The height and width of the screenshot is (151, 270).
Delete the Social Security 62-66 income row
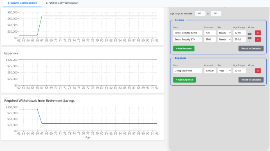pyautogui.click(x=258, y=33)
